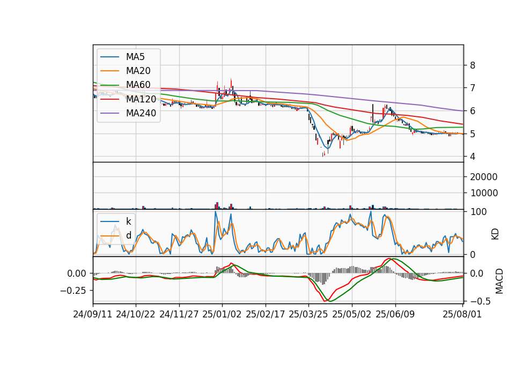Click the price axis value 8

click(x=473, y=65)
